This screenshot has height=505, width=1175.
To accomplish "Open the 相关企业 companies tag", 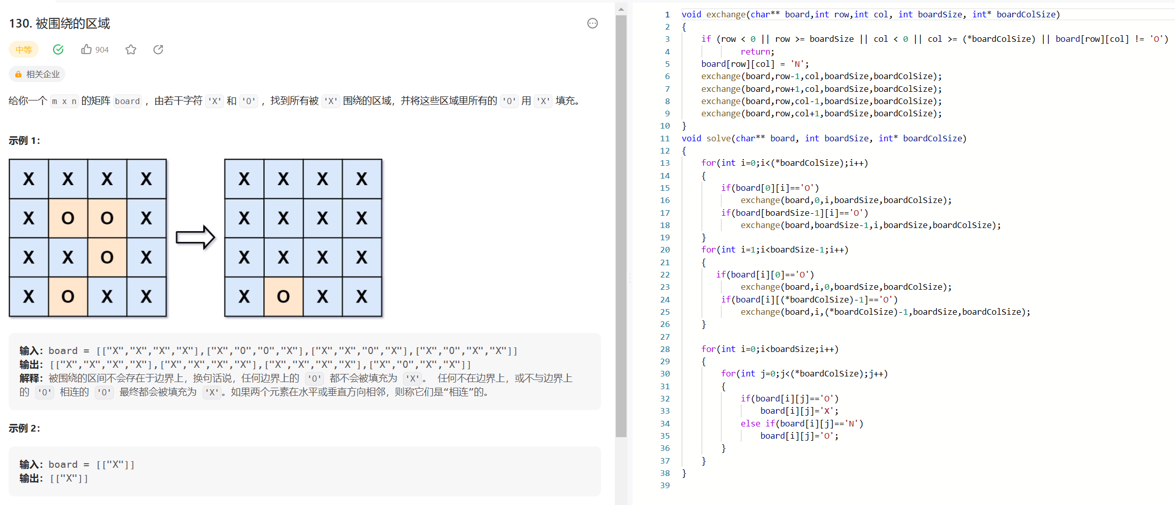I will 37,74.
